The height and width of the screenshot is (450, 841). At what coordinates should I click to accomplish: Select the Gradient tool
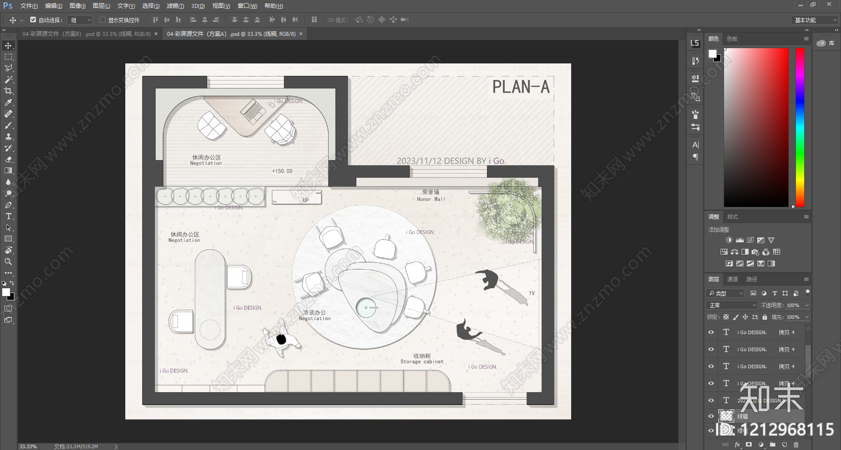click(8, 171)
